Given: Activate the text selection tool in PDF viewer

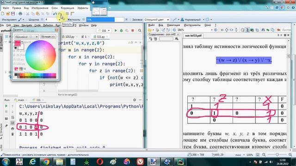Looking at the screenshot, I should [x=247, y=30].
